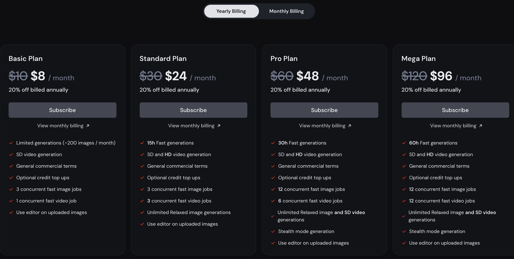The image size is (514, 259).
Task: Open View monthly billing link under Standard Plan
Action: [x=194, y=126]
